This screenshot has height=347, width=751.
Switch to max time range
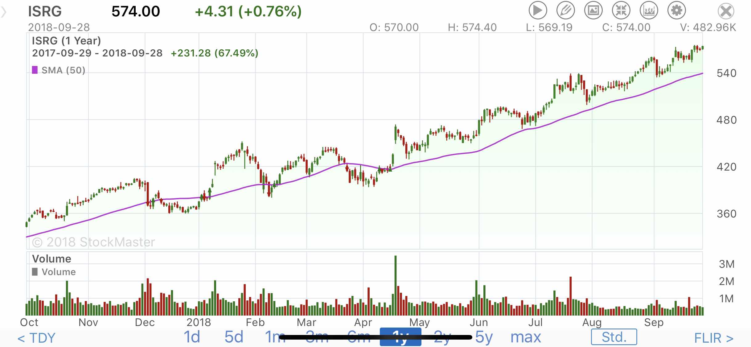pyautogui.click(x=526, y=337)
